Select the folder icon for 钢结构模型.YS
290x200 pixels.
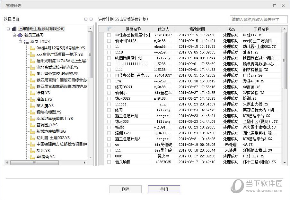[x=32, y=112]
